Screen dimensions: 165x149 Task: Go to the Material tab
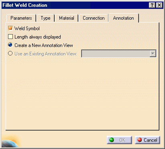point(67,18)
